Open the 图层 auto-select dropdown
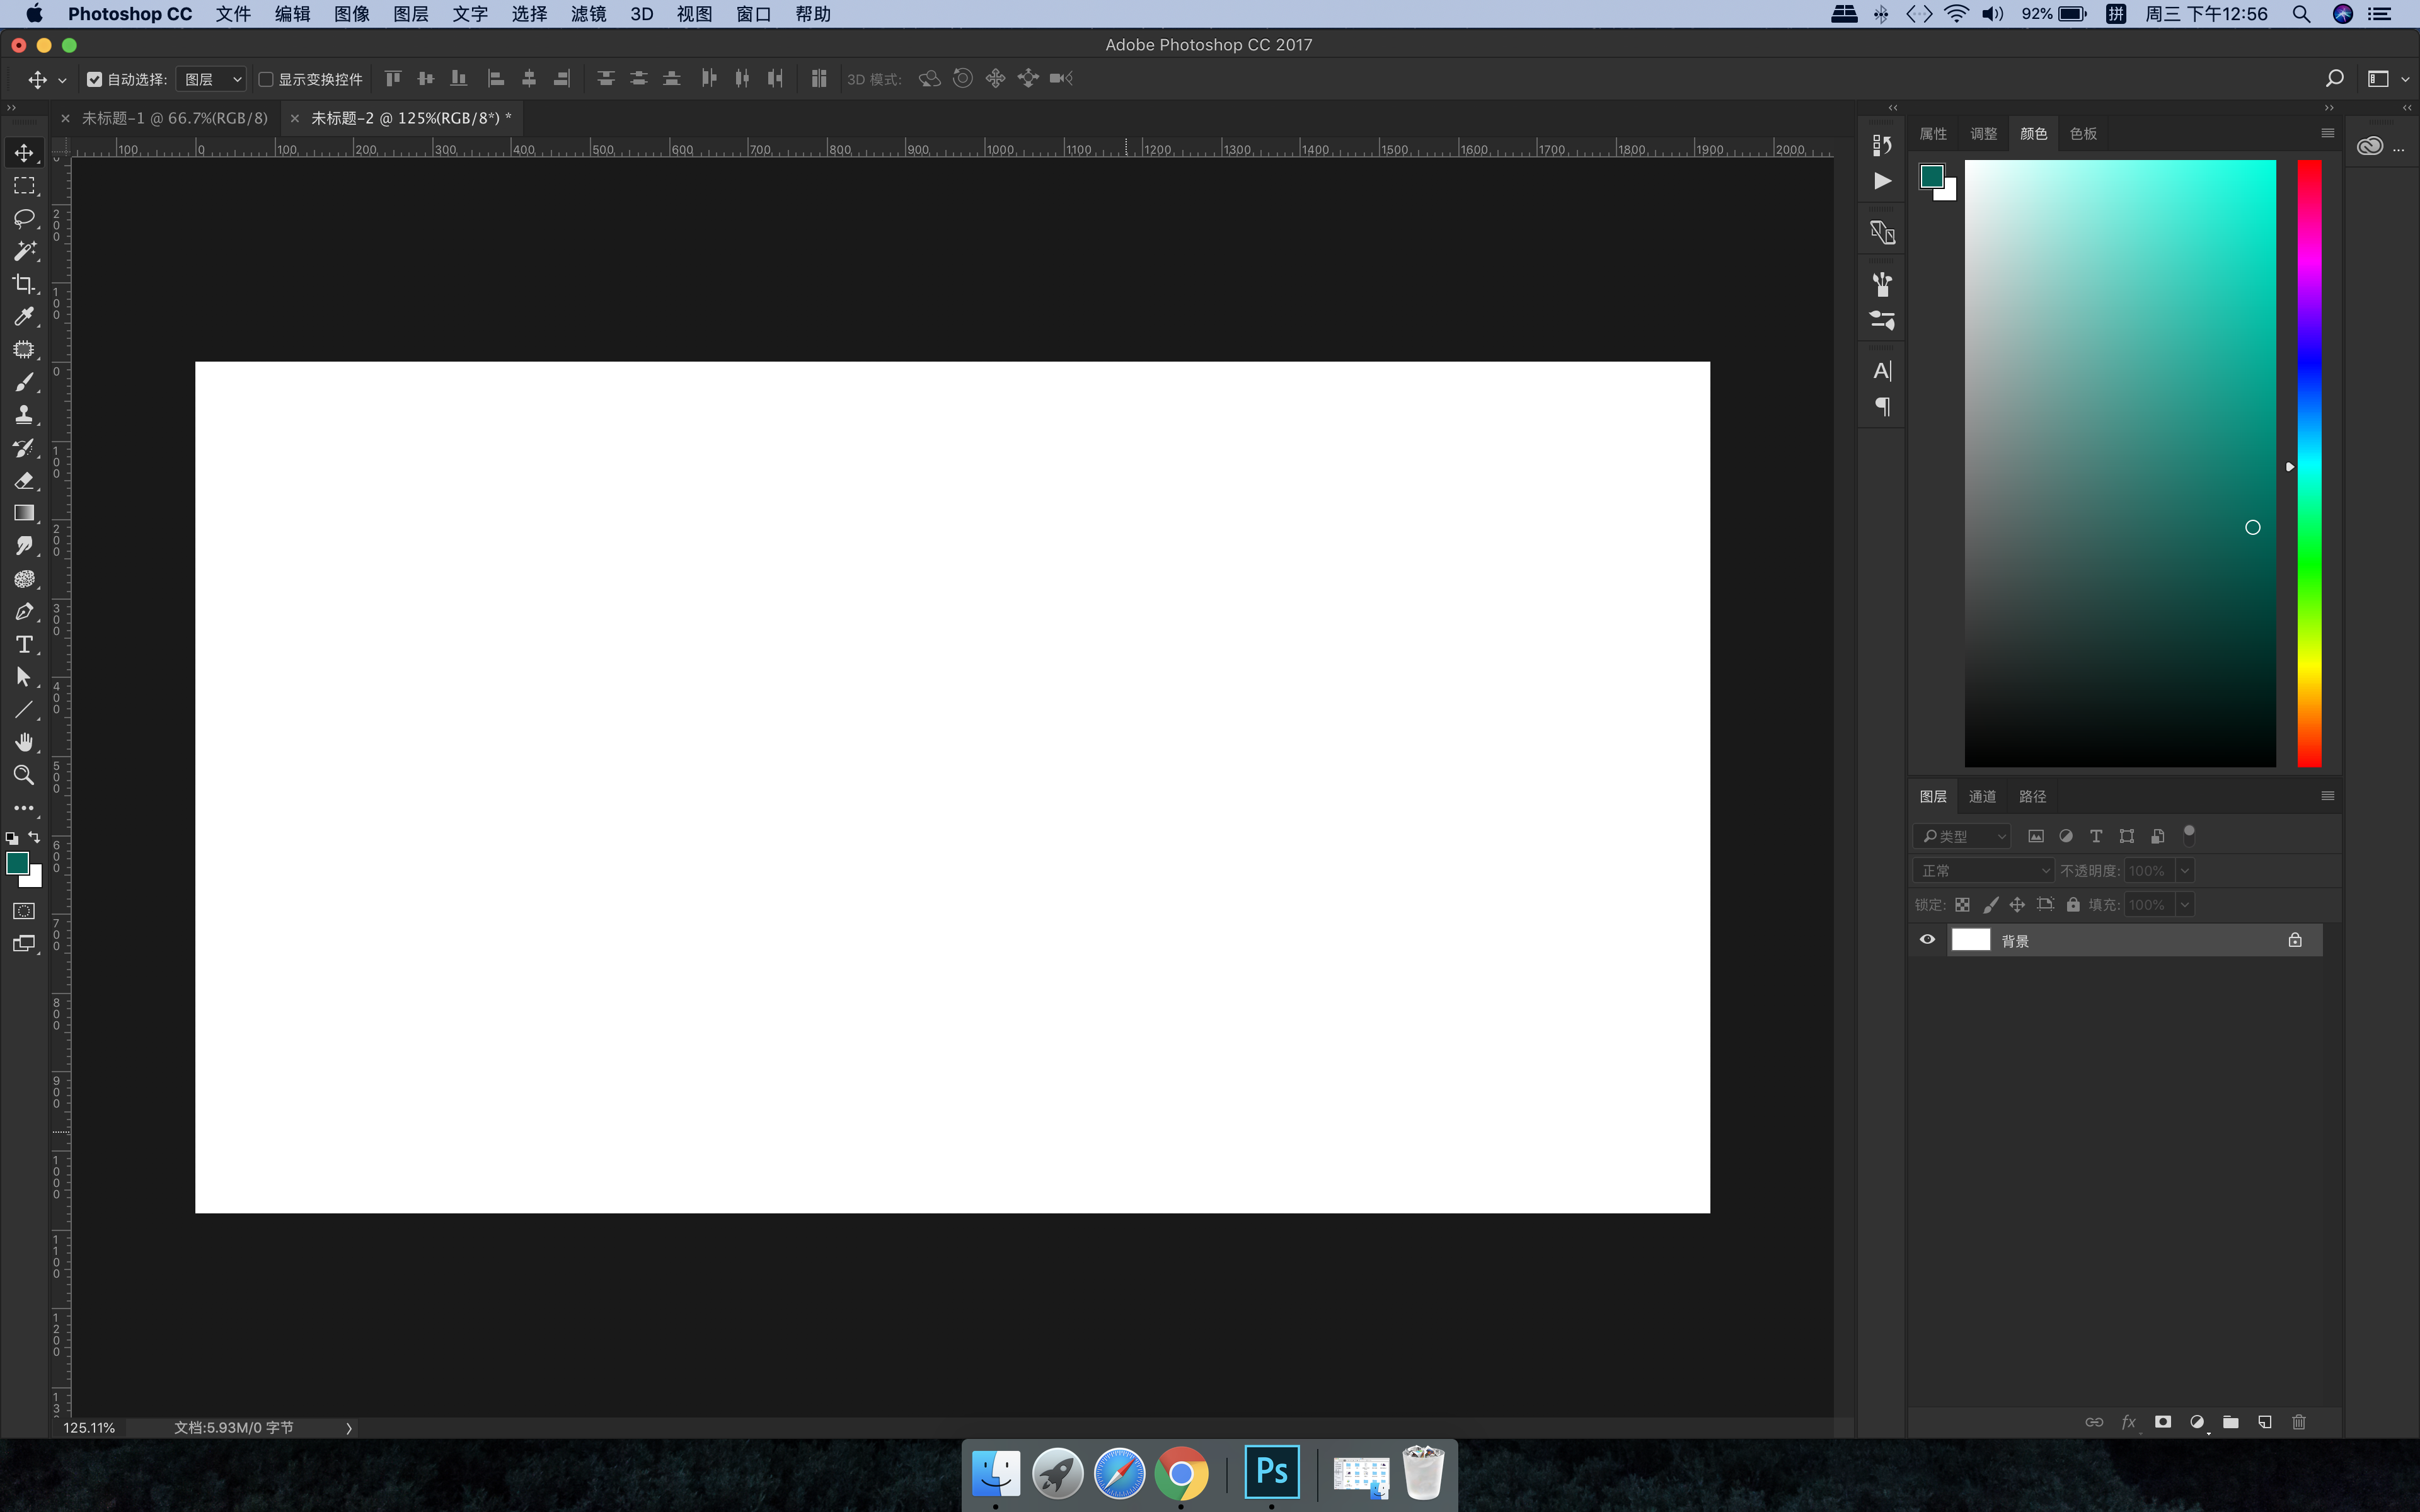Viewport: 2420px width, 1512px height. [x=212, y=79]
